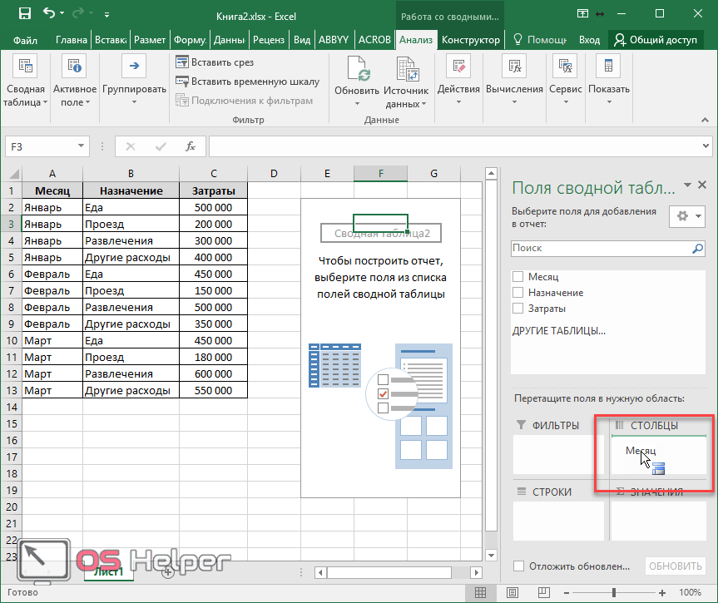Expand the field list gear tools dropdown
The image size is (718, 603).
point(687,215)
